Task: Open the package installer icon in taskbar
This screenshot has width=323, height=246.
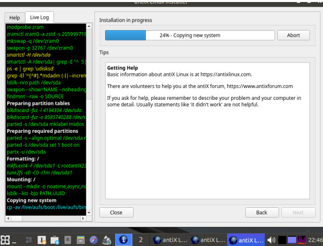Action: tap(42, 240)
